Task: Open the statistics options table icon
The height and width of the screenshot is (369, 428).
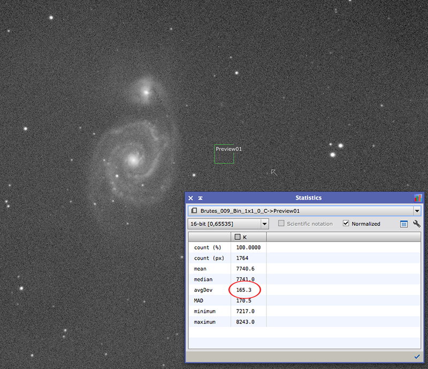Action: tap(404, 224)
